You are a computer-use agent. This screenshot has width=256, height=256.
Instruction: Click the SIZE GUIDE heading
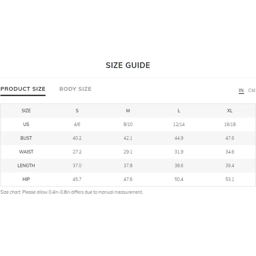pyautogui.click(x=128, y=65)
